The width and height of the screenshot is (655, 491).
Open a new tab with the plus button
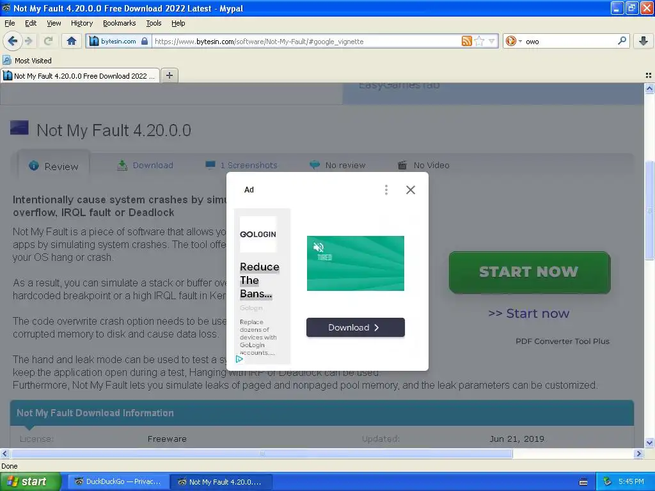tap(169, 75)
